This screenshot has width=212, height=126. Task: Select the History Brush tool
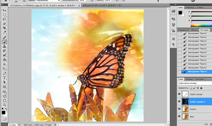[4, 51]
